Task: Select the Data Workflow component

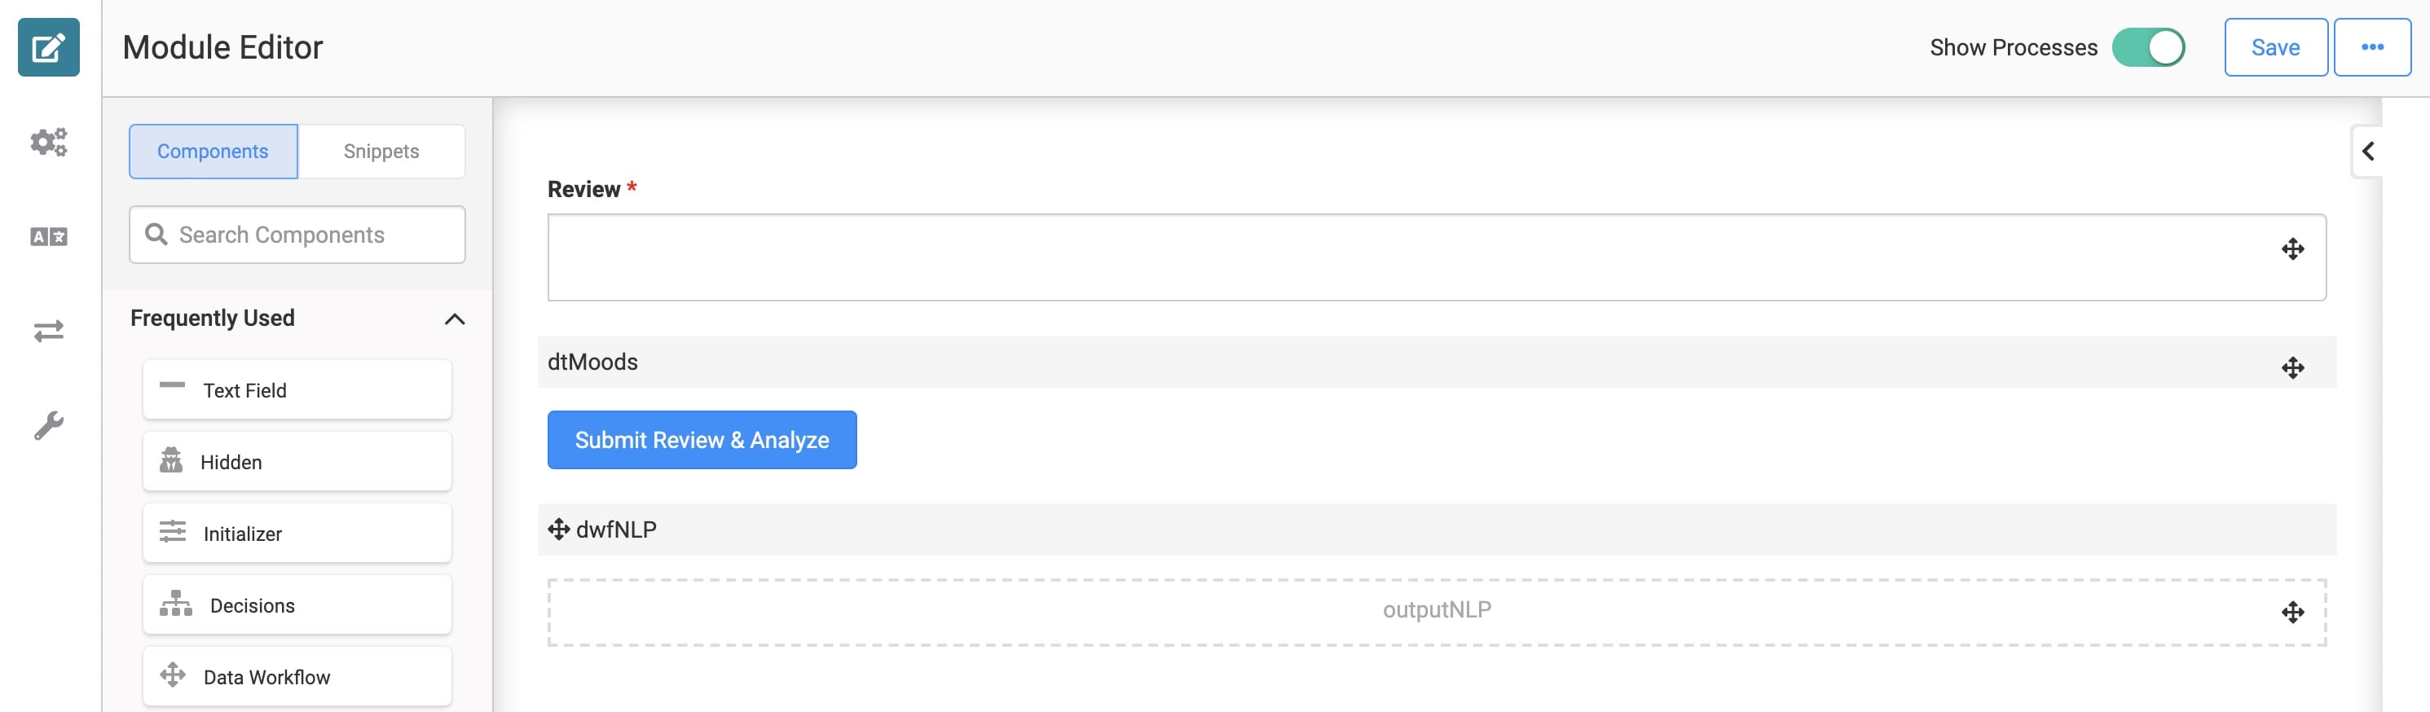Action: point(297,676)
